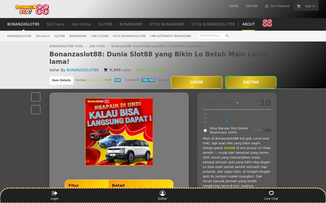Click the cart Sign In button
The height and width of the screenshot is (203, 326).
click(x=306, y=6)
